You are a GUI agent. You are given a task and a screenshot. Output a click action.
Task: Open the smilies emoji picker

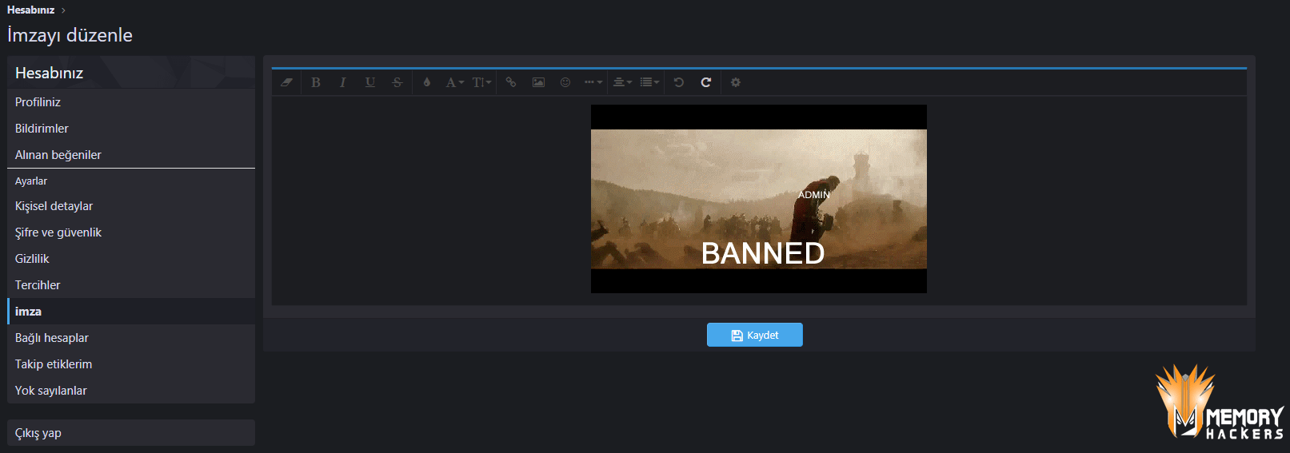(565, 82)
